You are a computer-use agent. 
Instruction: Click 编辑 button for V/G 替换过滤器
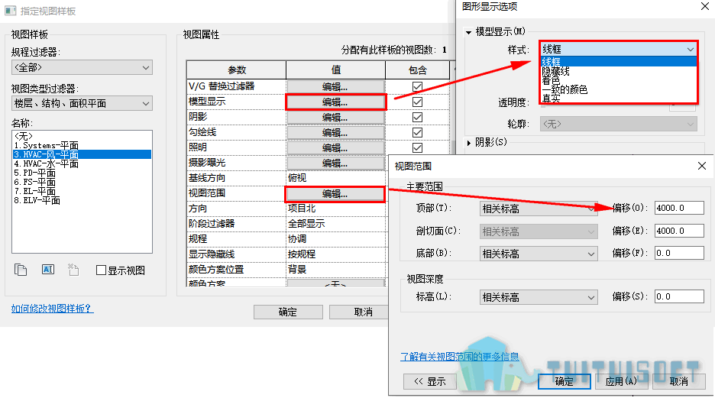click(335, 86)
